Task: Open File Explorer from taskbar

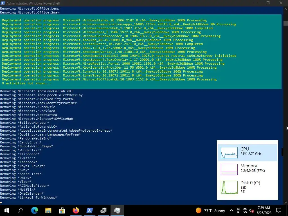Action: click(x=48, y=210)
